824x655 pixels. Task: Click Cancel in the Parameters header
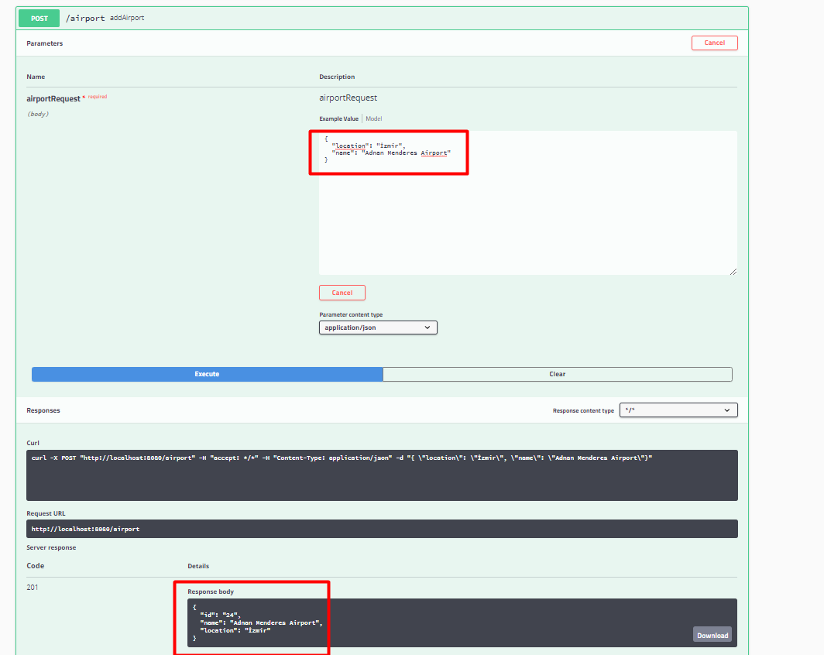click(713, 43)
